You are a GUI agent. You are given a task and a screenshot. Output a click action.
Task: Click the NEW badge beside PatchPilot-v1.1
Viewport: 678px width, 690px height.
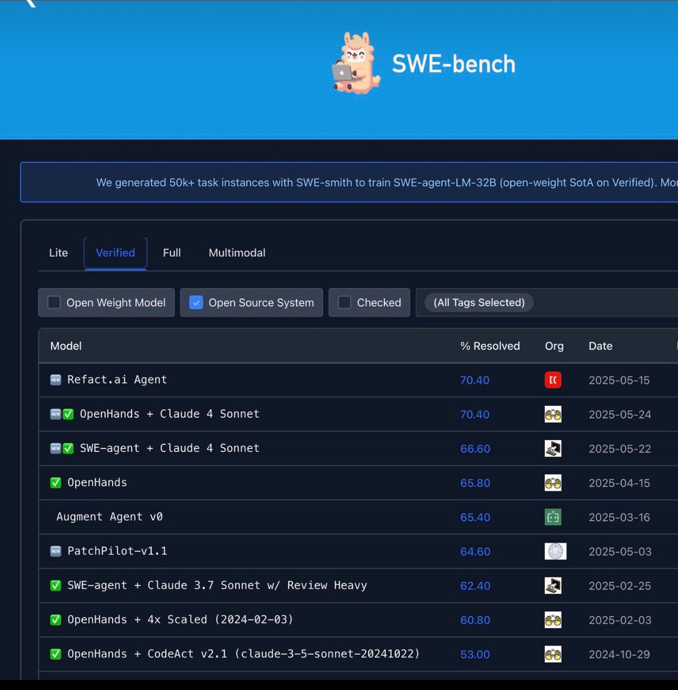point(56,551)
